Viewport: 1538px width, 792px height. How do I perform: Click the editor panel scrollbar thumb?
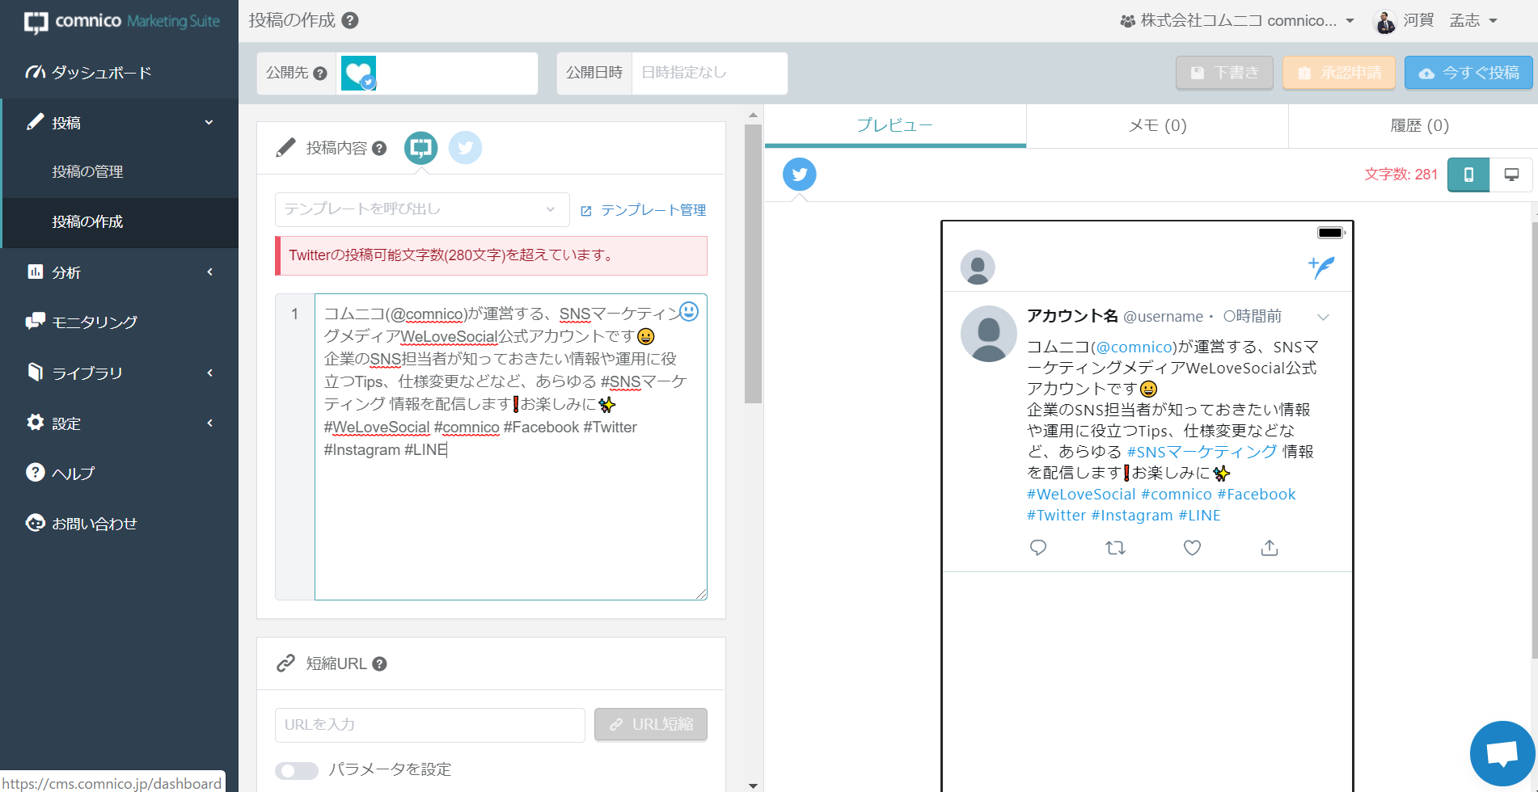753,263
